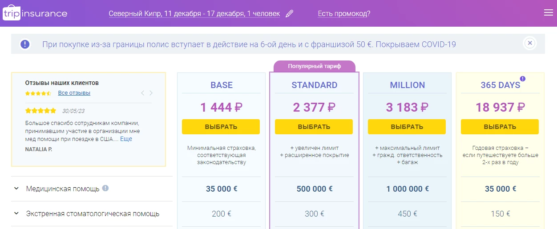Screen dimensions: 557x229
Task: Dismiss the COVID-19 info banner
Action: click(529, 43)
